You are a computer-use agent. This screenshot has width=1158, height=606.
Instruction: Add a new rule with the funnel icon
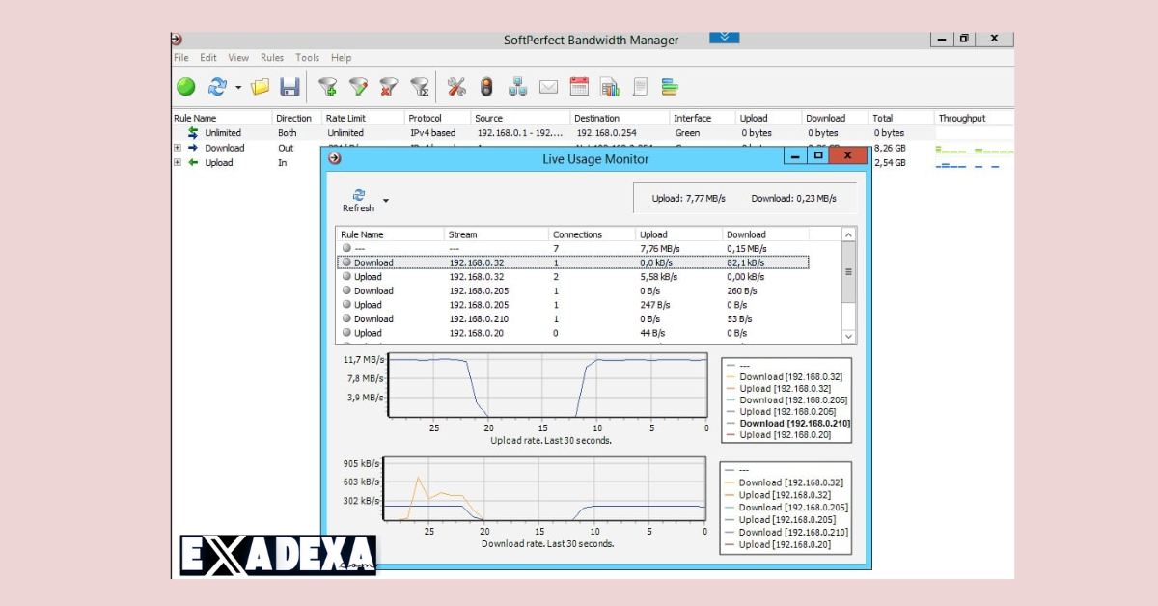coord(328,86)
